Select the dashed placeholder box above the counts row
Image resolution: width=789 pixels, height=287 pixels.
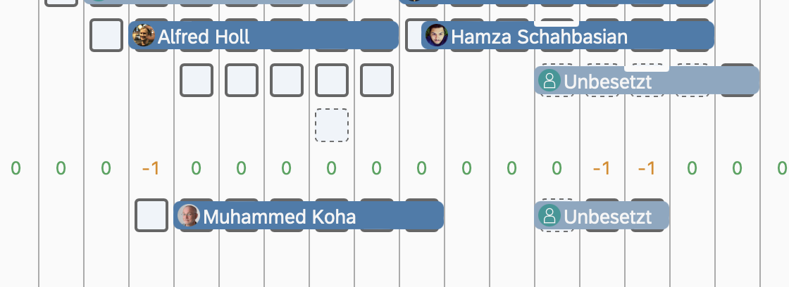click(x=332, y=125)
